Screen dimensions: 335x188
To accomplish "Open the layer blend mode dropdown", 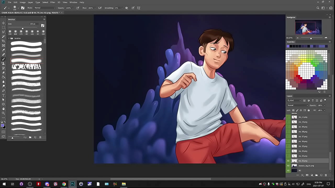I will (x=298, y=105).
